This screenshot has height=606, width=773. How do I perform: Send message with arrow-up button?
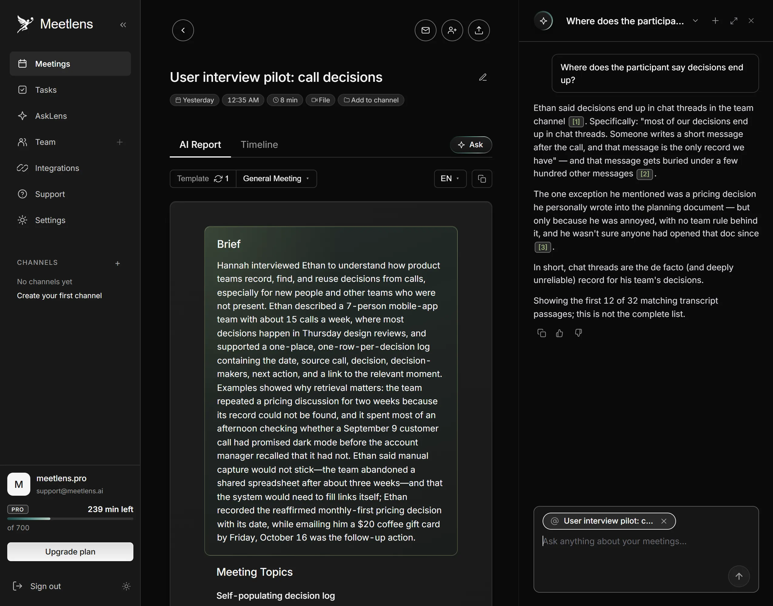coord(739,576)
